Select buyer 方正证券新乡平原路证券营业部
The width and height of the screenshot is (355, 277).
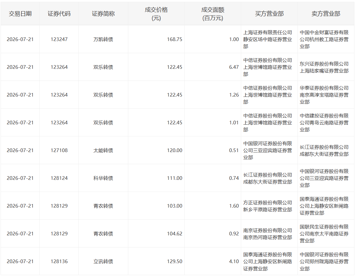point(268,206)
